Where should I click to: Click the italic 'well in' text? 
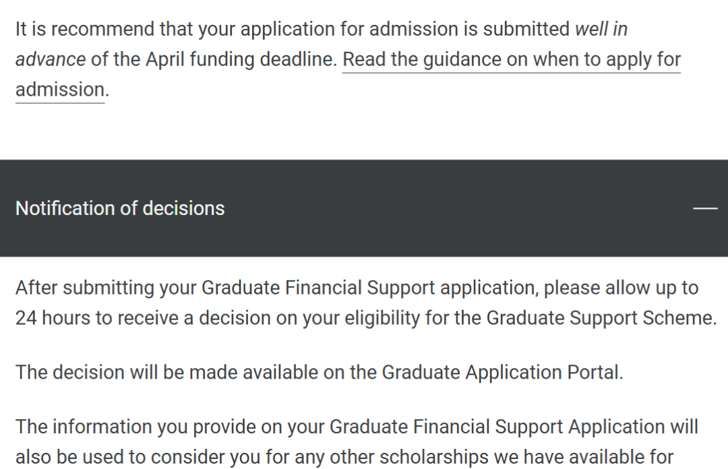click(601, 29)
